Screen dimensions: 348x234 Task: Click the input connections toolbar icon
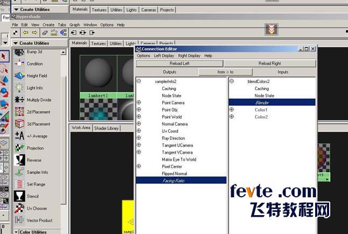[x=74, y=33]
